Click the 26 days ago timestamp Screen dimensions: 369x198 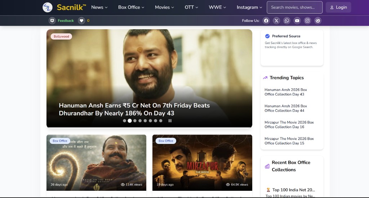[x=59, y=185]
